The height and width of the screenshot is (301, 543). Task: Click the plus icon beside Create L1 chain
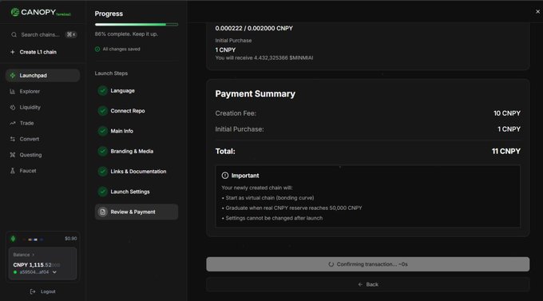coord(13,52)
